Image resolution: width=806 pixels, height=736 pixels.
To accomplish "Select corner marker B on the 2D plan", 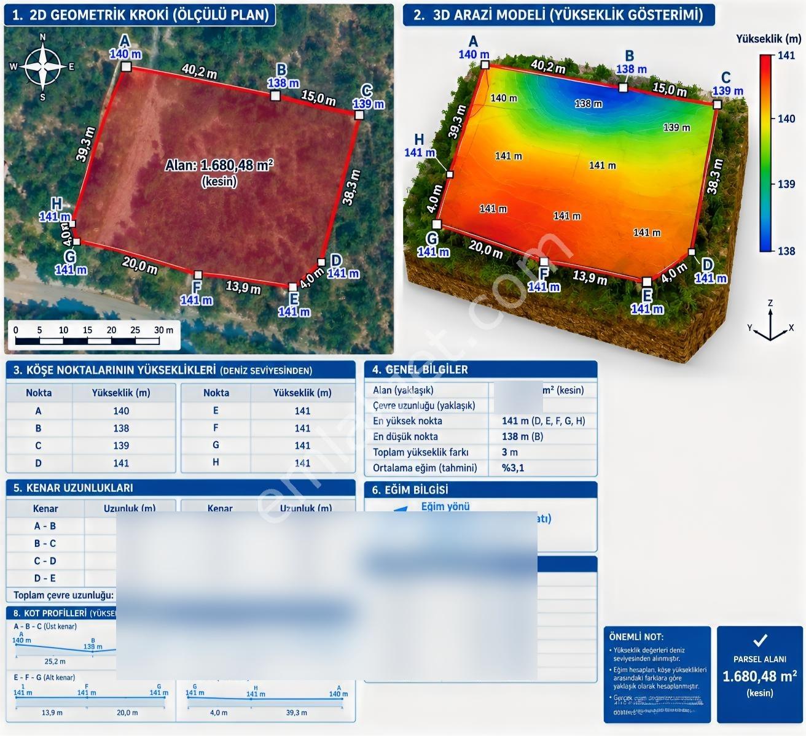I will coord(275,96).
